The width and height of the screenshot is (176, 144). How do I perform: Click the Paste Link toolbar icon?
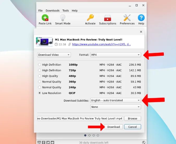click(45, 18)
